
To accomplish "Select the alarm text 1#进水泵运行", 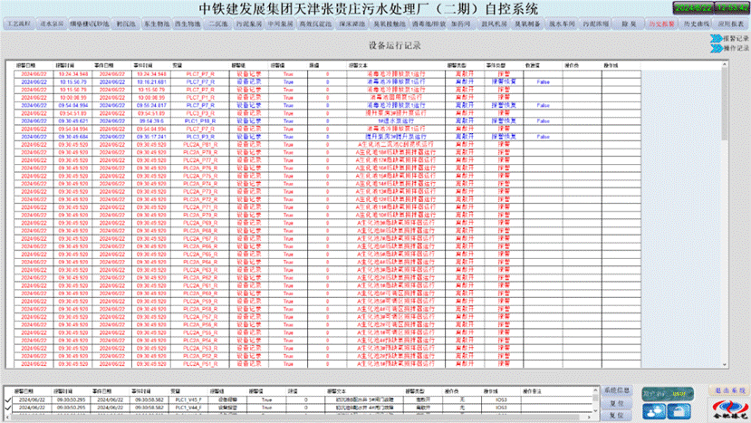I will click(x=396, y=121).
